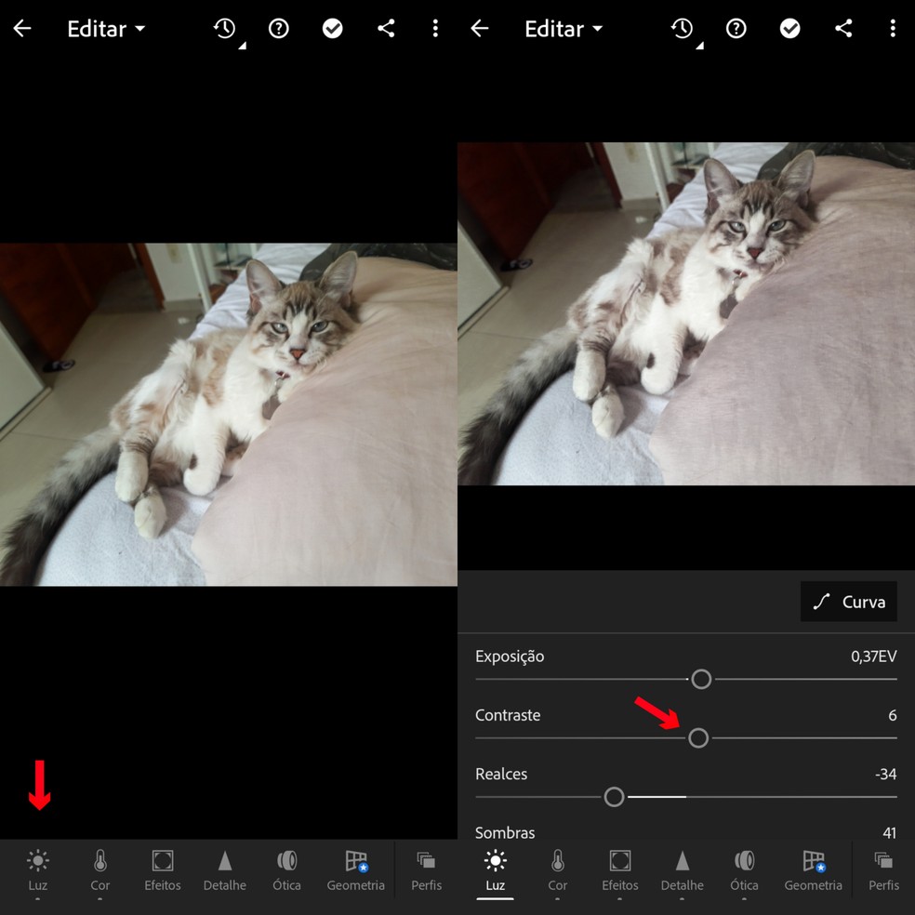This screenshot has width=915, height=915.
Task: Open three-dot overflow menu in right screen
Action: (893, 28)
